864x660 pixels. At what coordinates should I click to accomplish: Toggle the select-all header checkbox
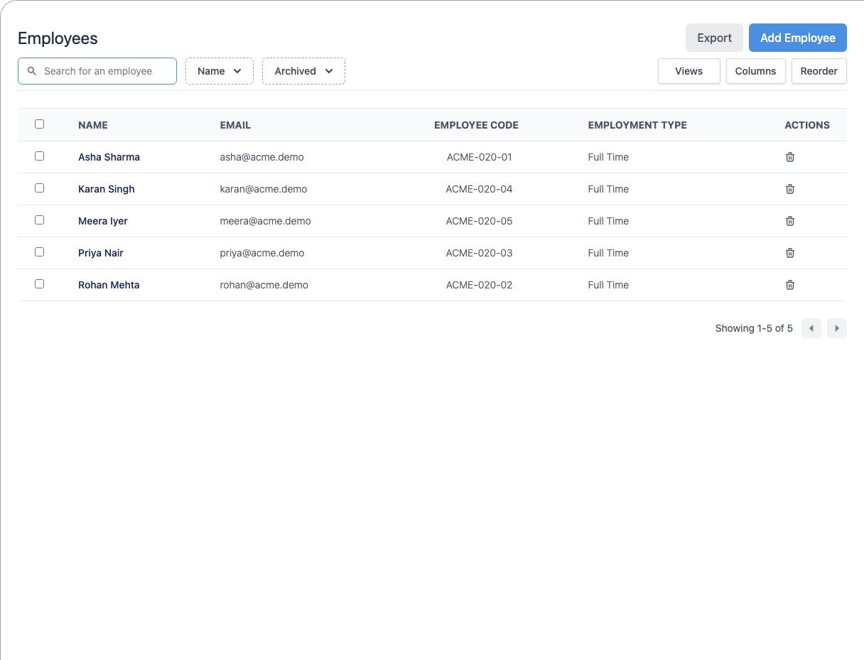40,124
